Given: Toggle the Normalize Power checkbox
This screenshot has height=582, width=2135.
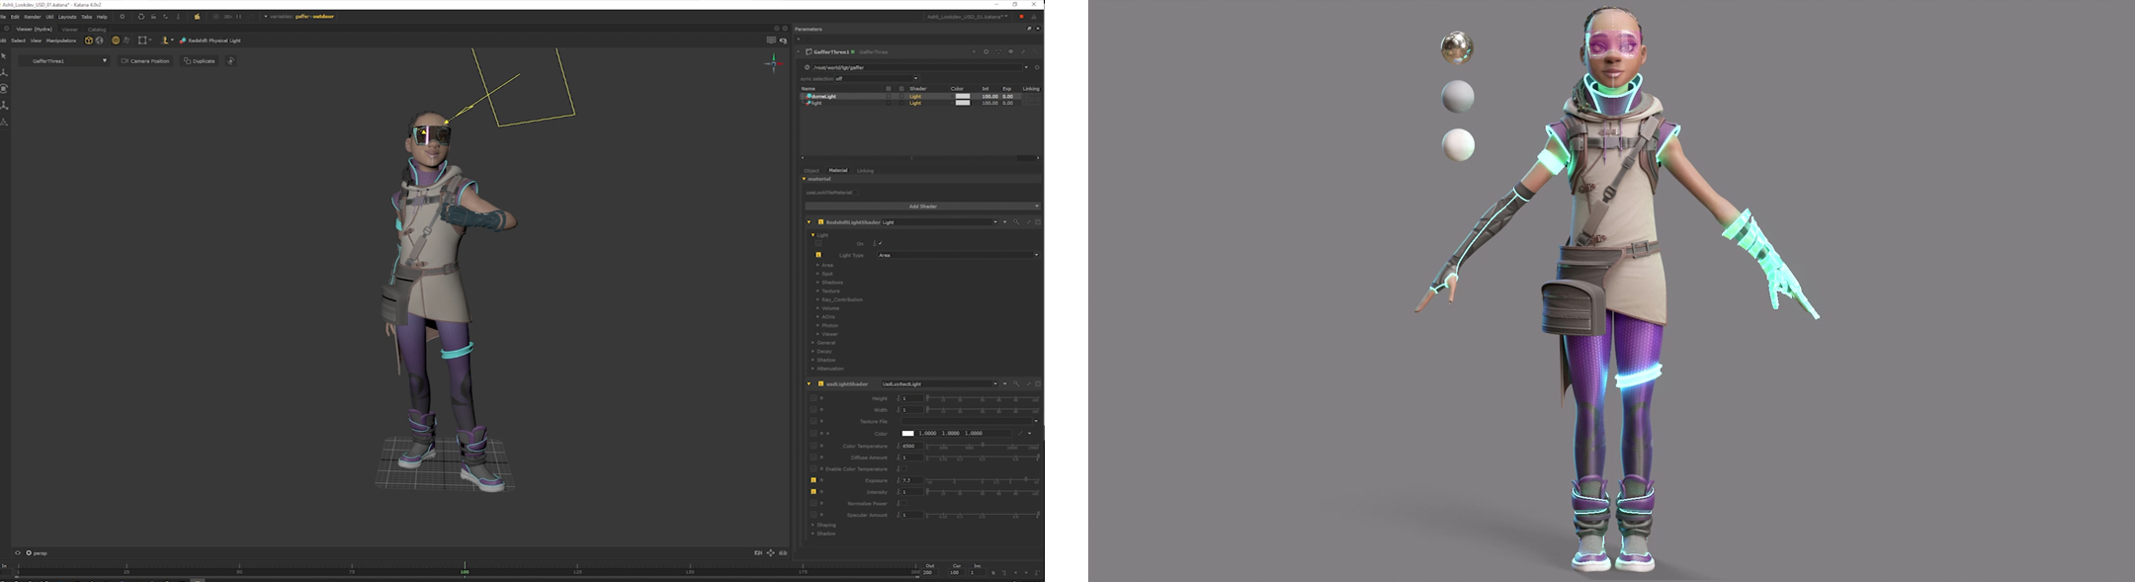Looking at the screenshot, I should pyautogui.click(x=903, y=503).
